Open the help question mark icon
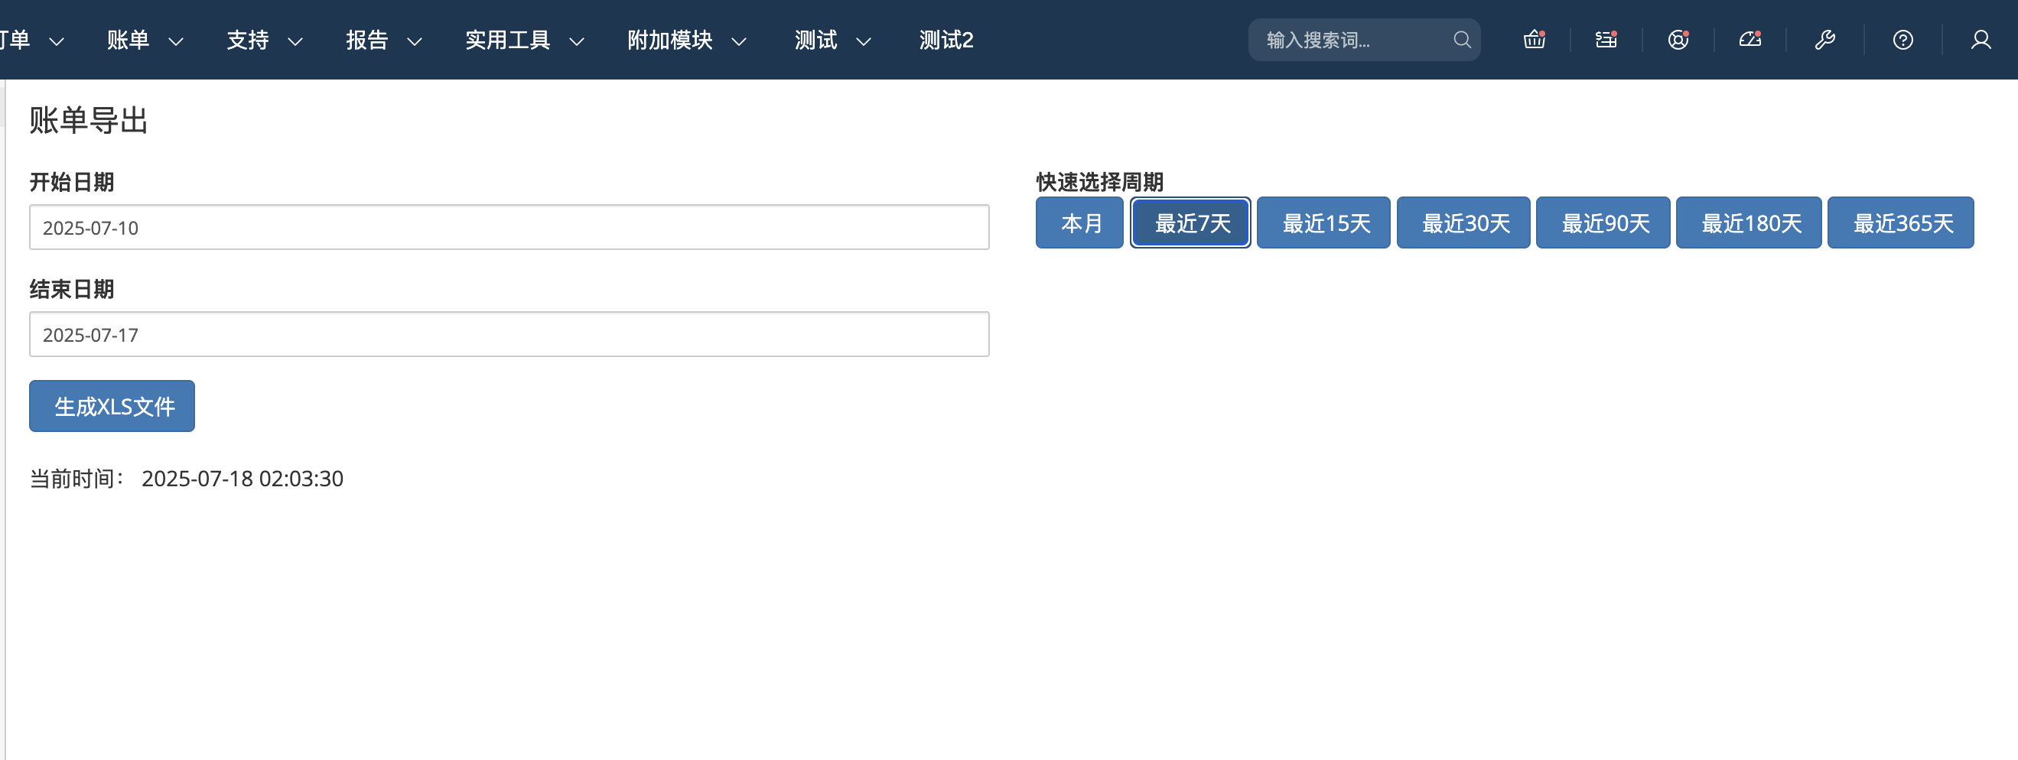2018x760 pixels. [1902, 40]
